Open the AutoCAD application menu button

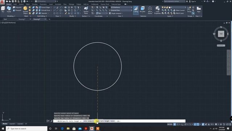tap(2, 2)
